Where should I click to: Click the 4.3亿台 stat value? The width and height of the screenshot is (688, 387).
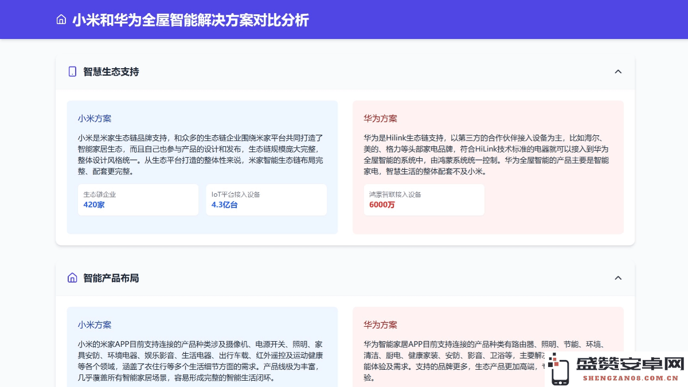tap(224, 205)
